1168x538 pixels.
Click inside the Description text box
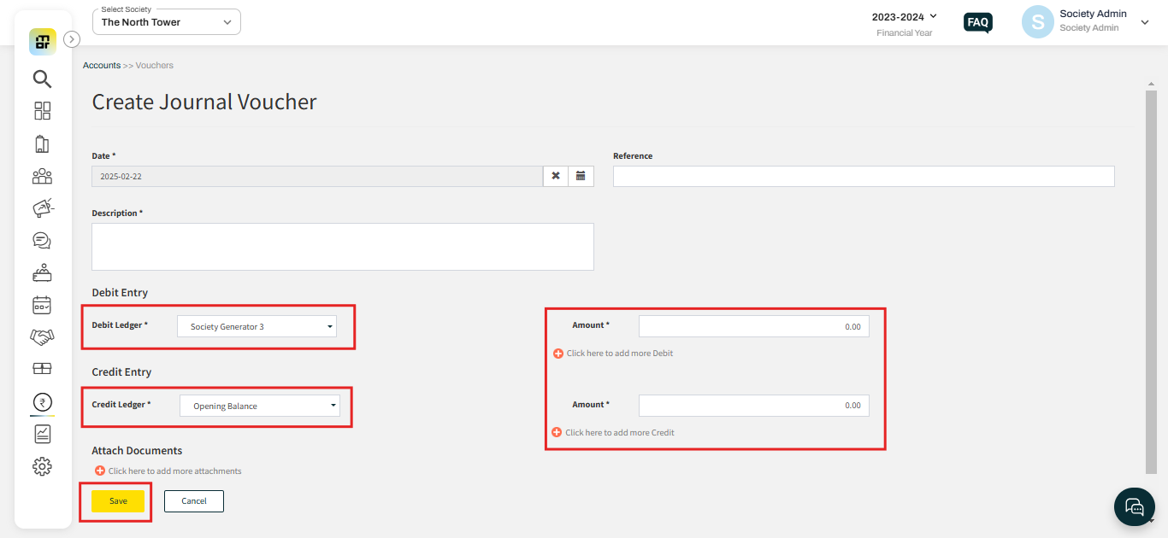[342, 247]
